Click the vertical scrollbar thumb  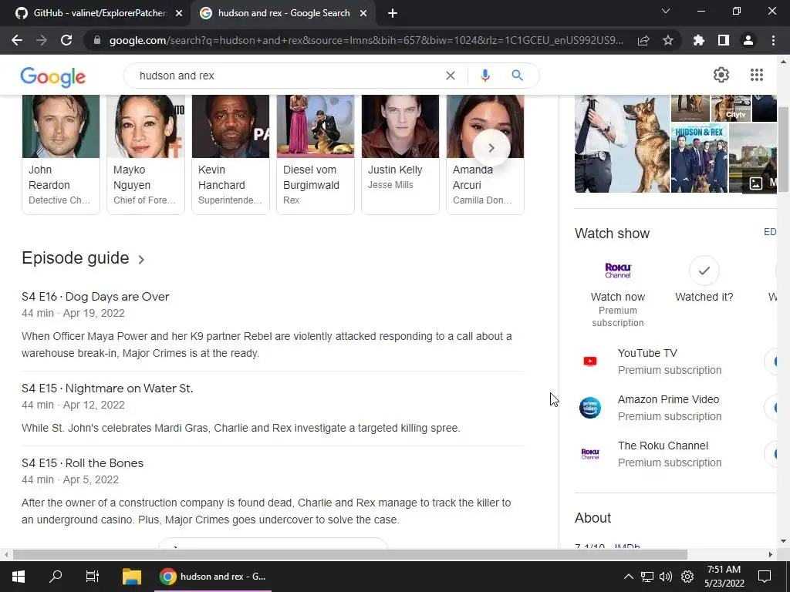[x=783, y=149]
